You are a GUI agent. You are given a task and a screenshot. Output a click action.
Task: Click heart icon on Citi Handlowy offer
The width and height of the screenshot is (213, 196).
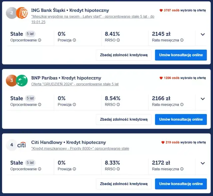[163, 142]
